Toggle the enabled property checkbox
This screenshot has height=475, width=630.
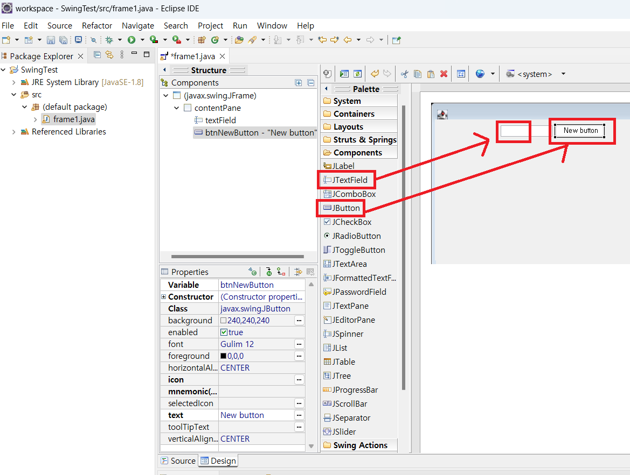click(x=224, y=332)
